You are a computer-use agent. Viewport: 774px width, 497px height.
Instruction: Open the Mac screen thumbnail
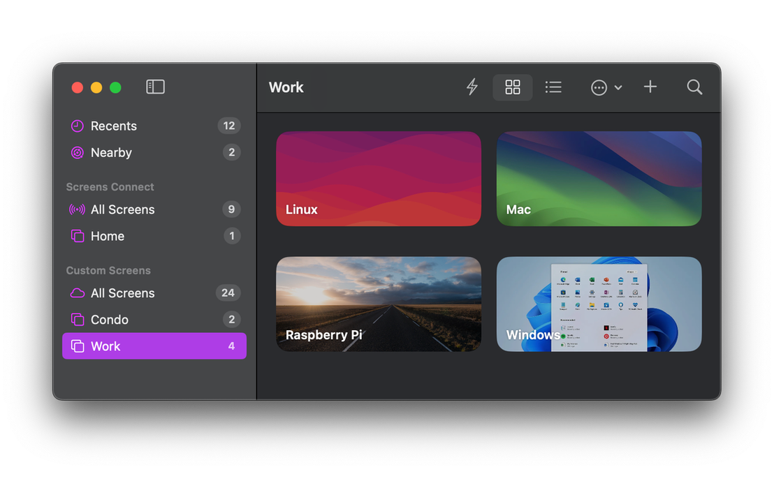(x=599, y=179)
